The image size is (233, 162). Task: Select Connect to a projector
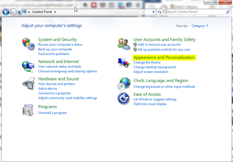(54, 93)
